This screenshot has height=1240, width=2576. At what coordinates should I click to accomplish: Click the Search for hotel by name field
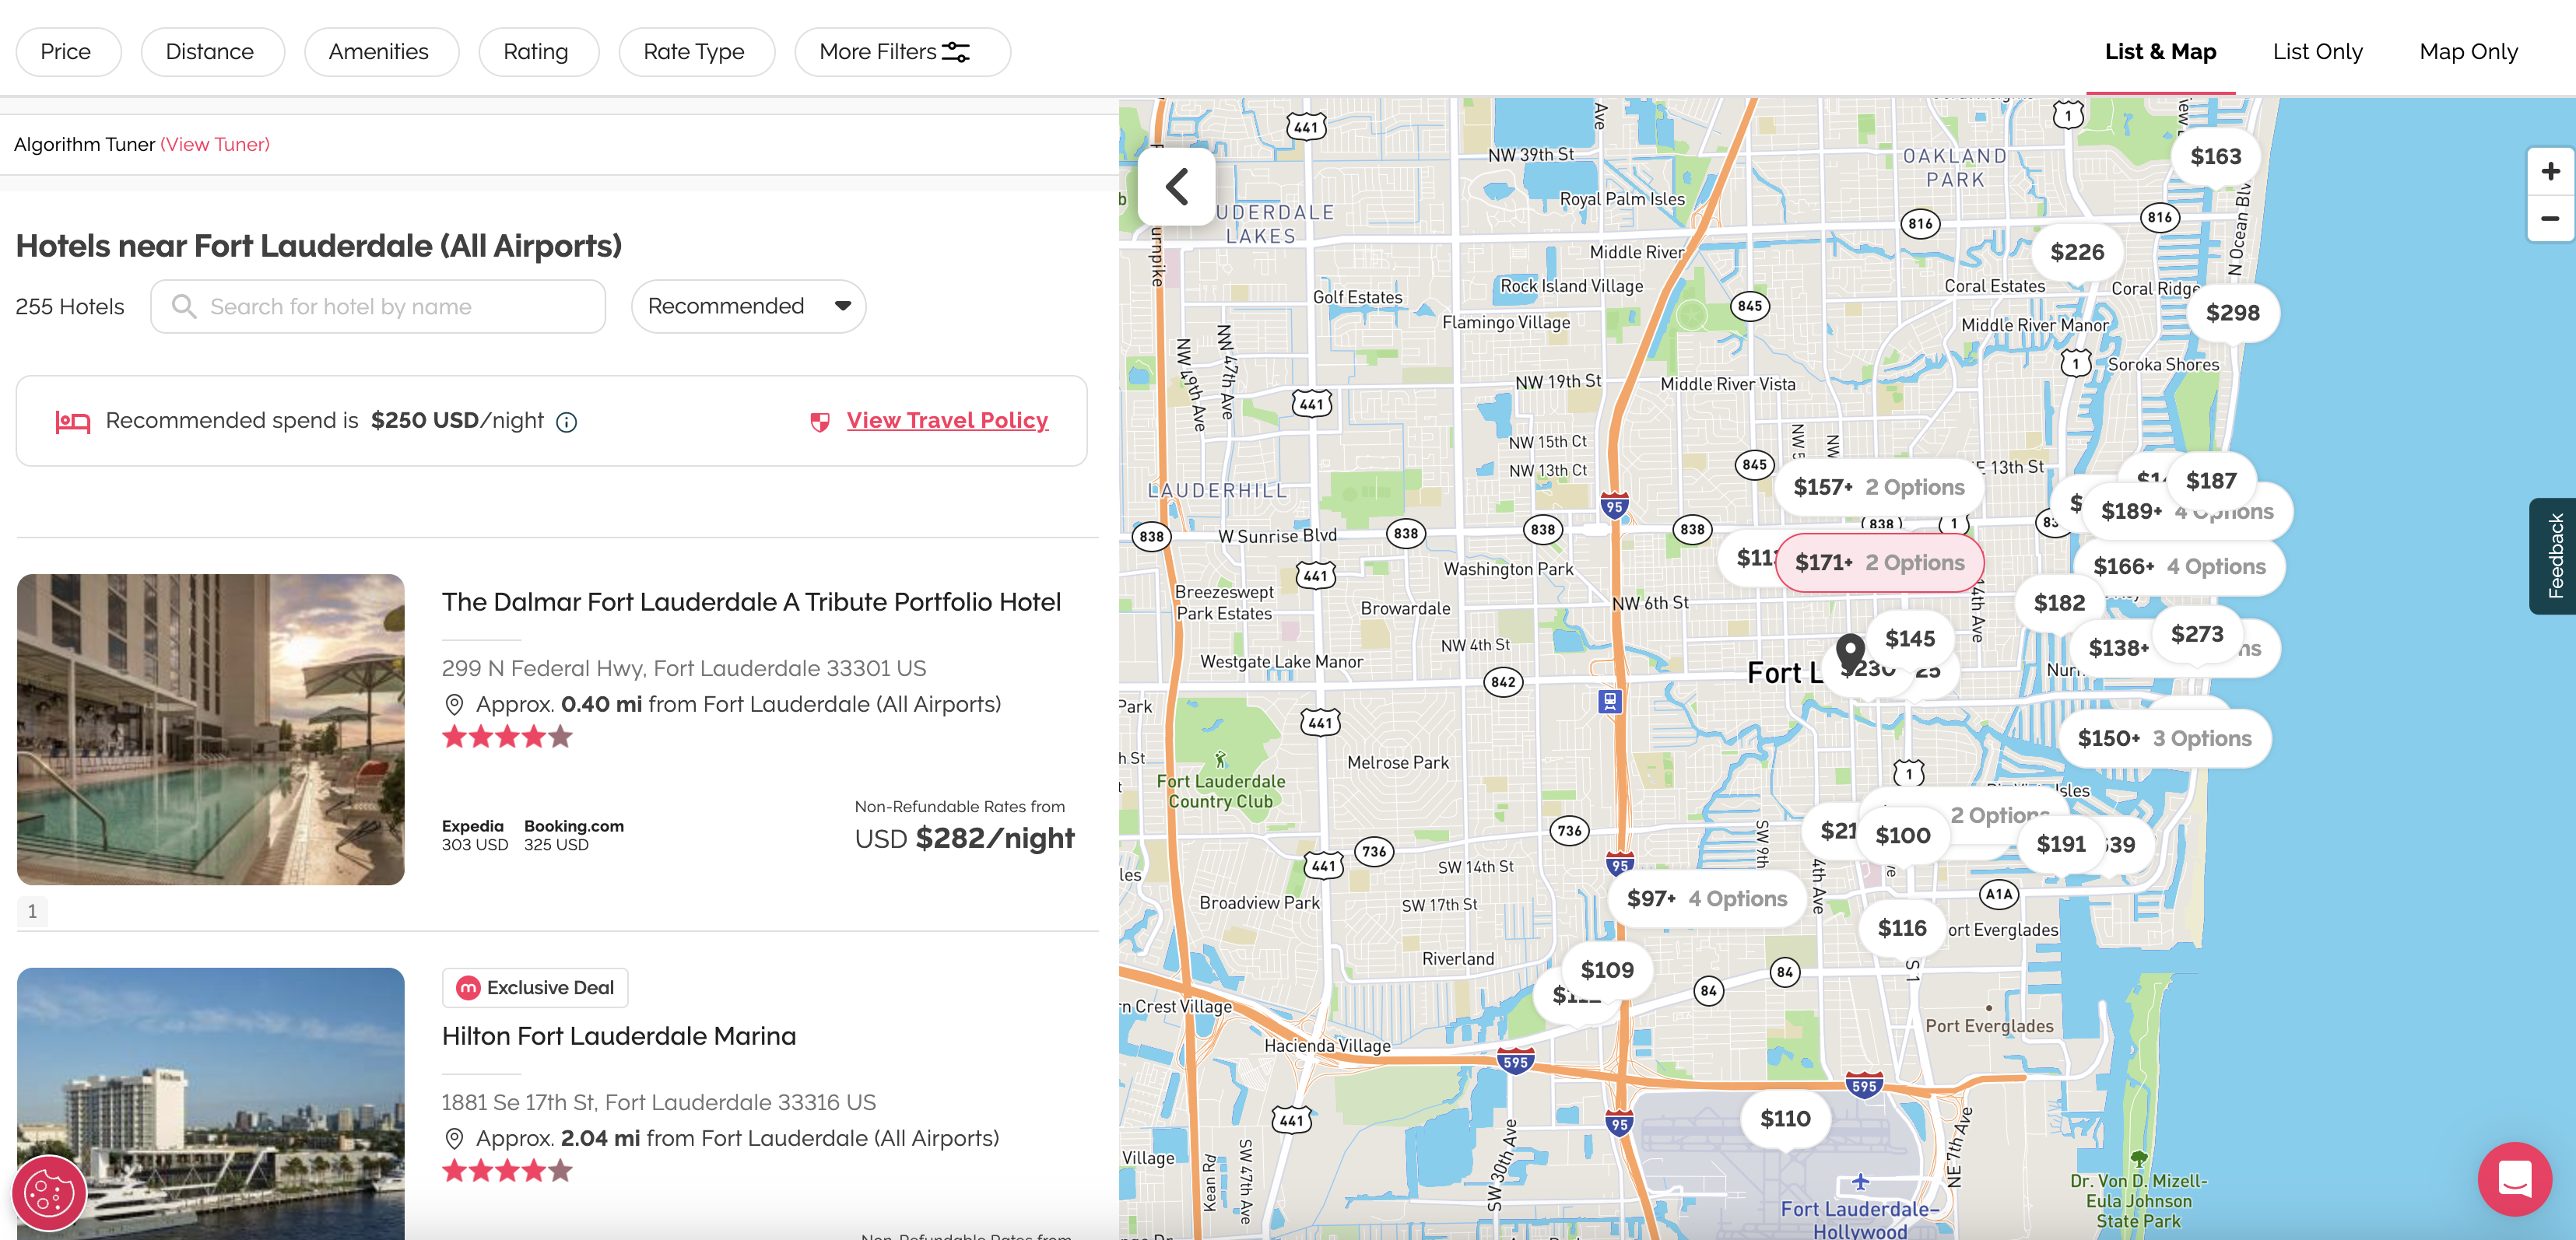coord(378,306)
